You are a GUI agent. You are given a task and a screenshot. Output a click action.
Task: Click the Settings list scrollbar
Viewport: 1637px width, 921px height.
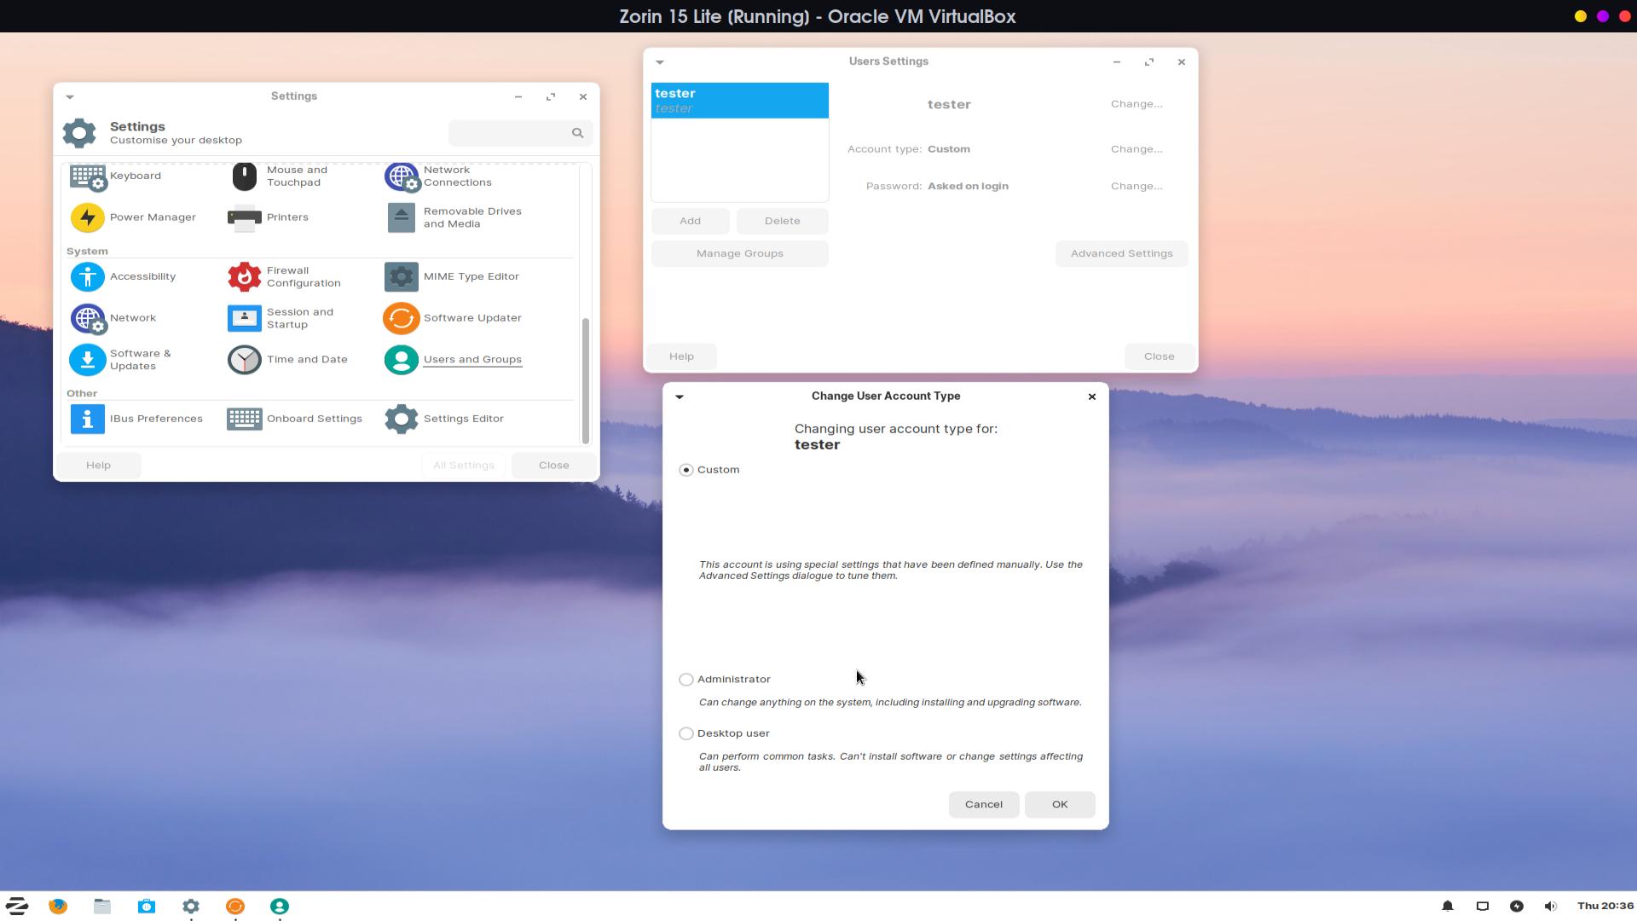pyautogui.click(x=586, y=380)
